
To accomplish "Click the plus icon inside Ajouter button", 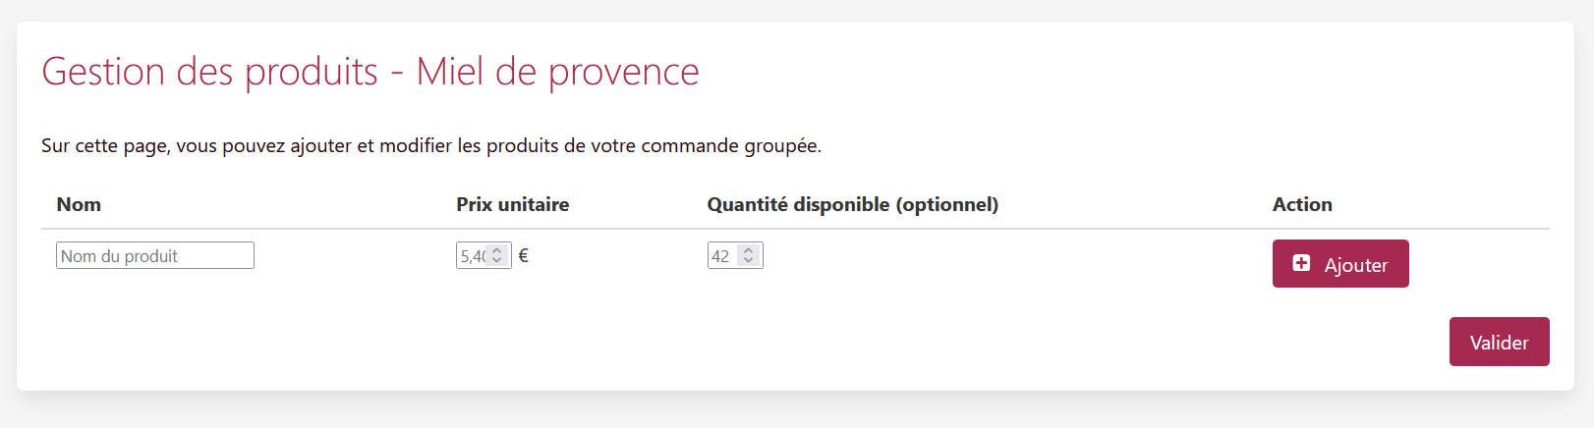I will coord(1301,263).
